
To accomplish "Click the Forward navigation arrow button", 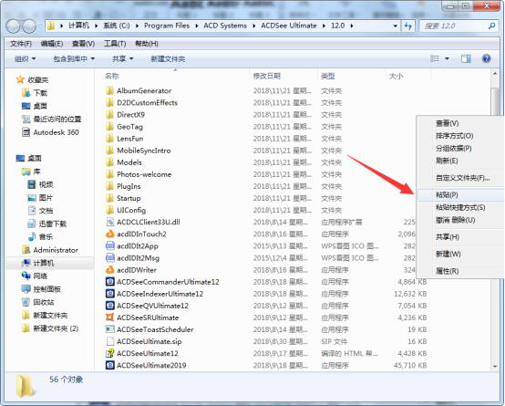I will (29, 26).
